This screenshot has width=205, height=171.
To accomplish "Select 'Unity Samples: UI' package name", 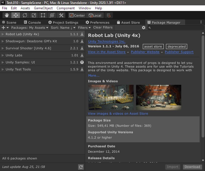I will pyautogui.click(x=20, y=62).
